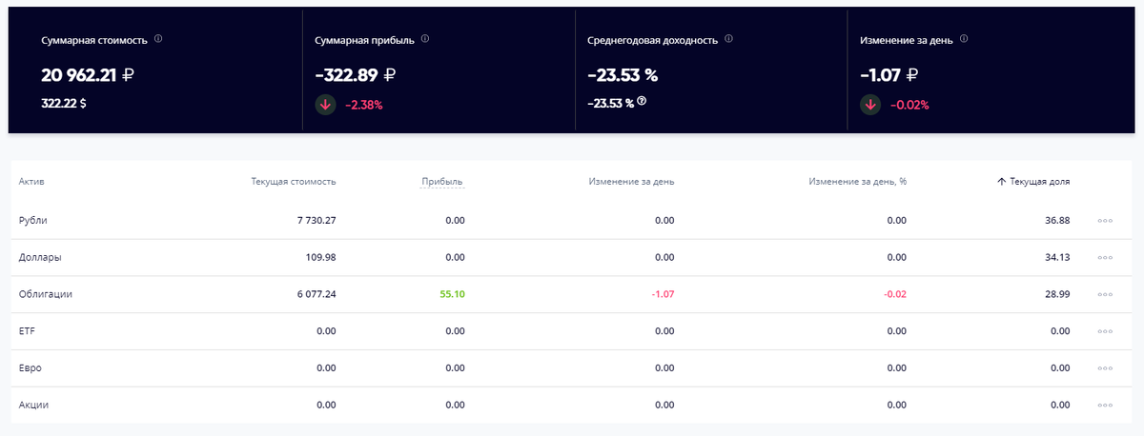Sort by Текущая стоимость column
Image resolution: width=1144 pixels, height=436 pixels.
(294, 181)
